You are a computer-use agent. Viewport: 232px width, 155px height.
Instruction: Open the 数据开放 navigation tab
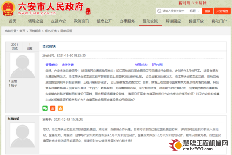[196, 21]
